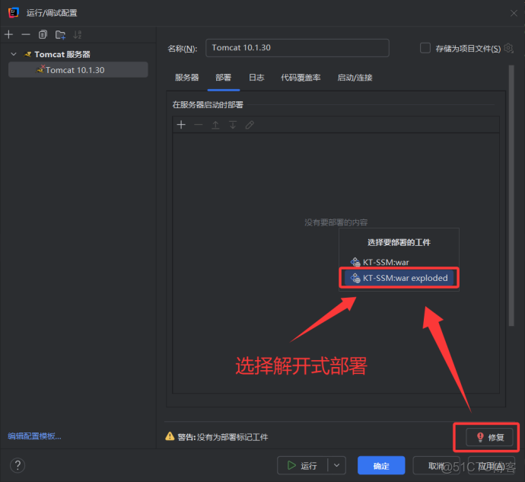525x482 pixels.
Task: Copy the selected configuration
Action: 43,34
